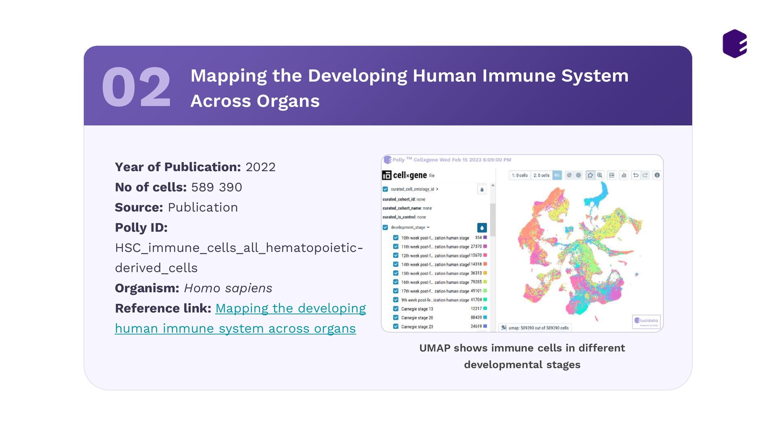The image size is (776, 436).
Task: Click the undo arrow in cellxgene toolbar
Action: click(x=636, y=175)
